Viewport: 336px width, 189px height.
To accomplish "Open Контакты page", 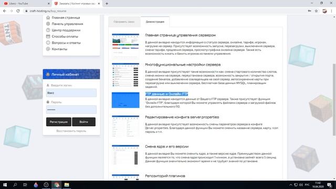I will [59, 49].
